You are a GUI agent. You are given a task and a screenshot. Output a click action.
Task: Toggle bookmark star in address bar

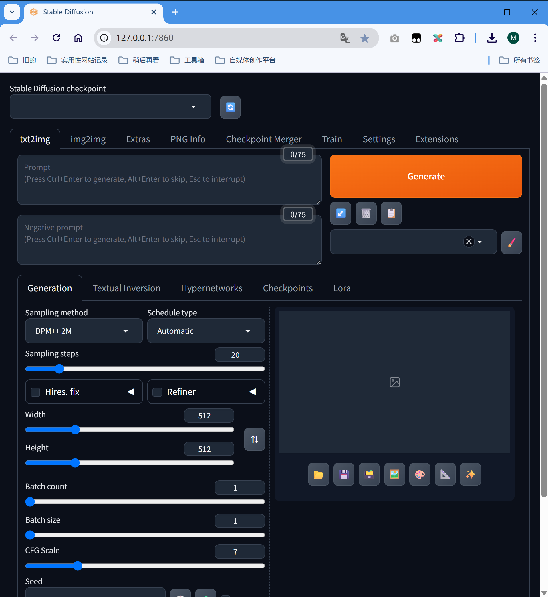(x=364, y=38)
